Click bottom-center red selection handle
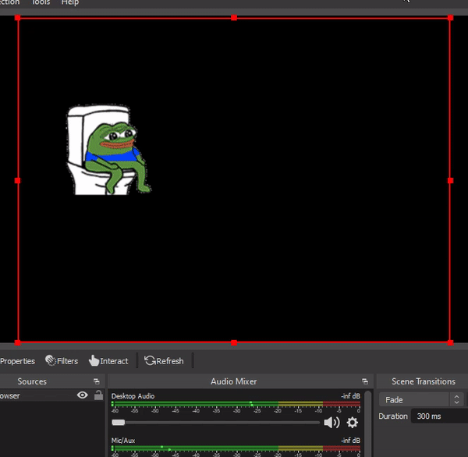This screenshot has height=457, width=468. tap(234, 342)
